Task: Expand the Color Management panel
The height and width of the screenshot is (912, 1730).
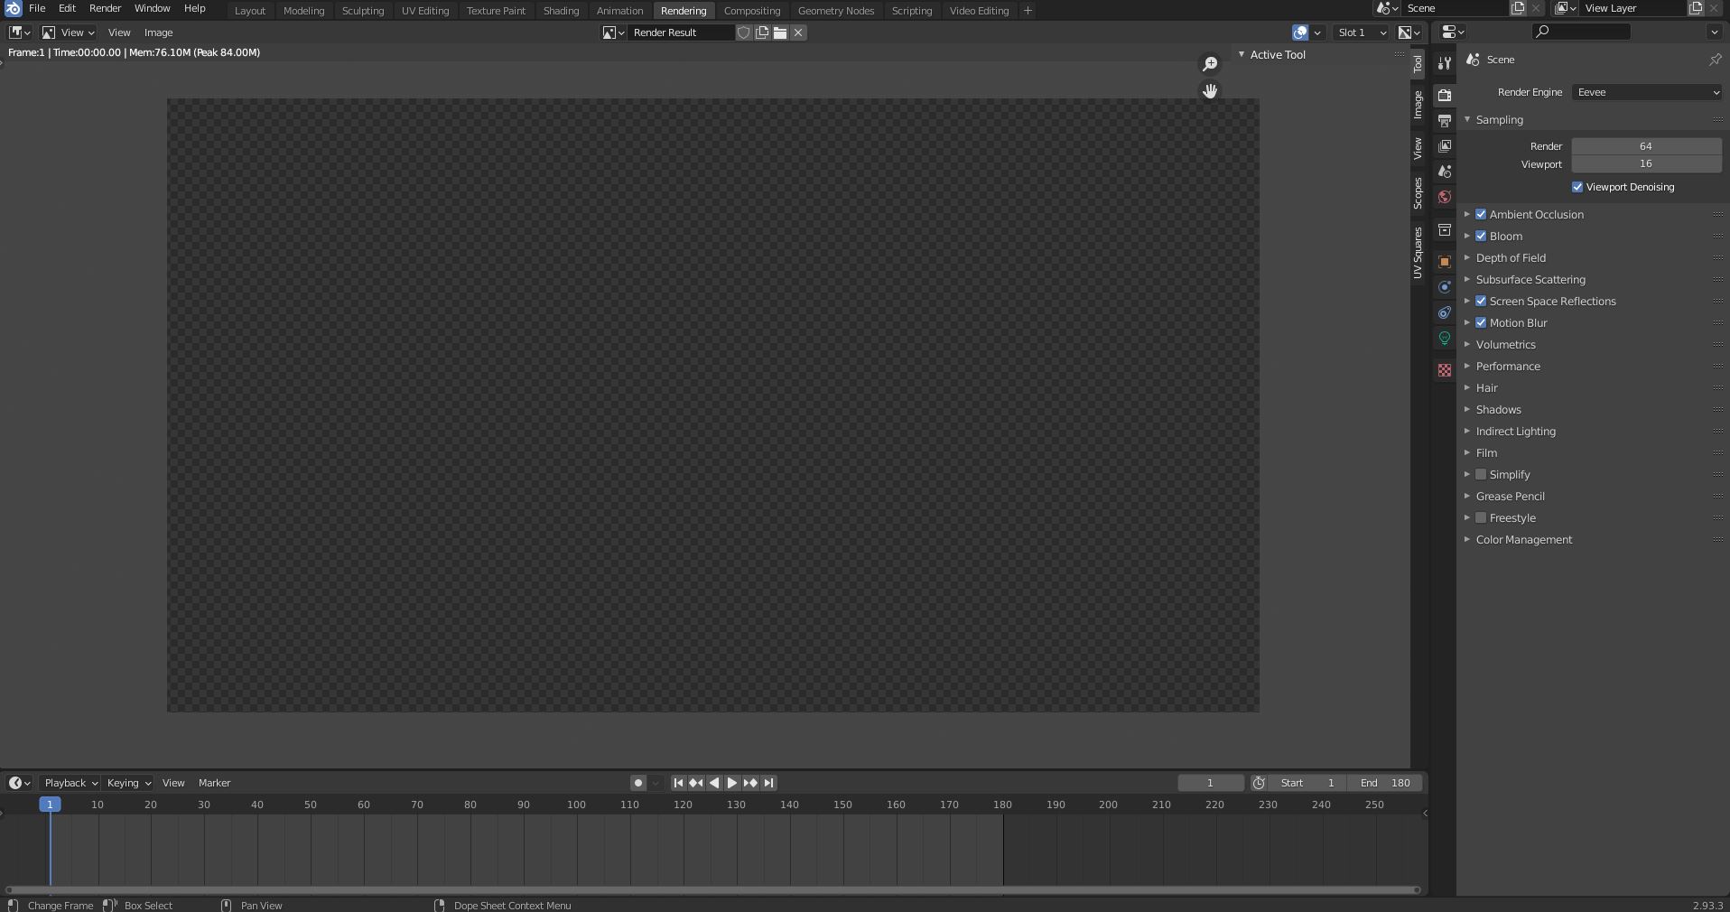Action: click(1523, 539)
